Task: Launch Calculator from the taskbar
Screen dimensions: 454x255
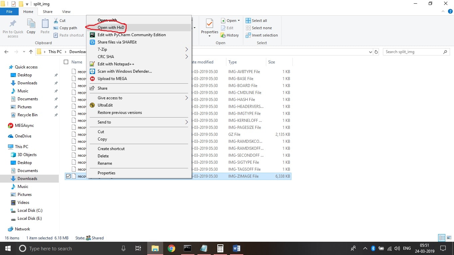Action: point(220,248)
